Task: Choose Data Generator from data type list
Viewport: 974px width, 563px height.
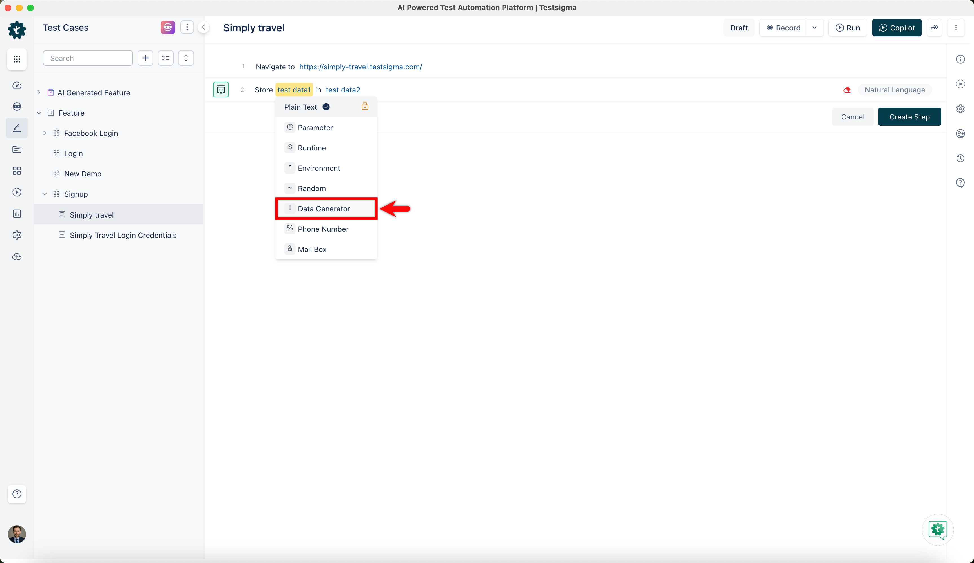Action: 326,209
